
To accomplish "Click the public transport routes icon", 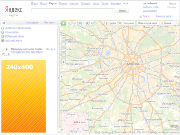I will pos(6,52).
